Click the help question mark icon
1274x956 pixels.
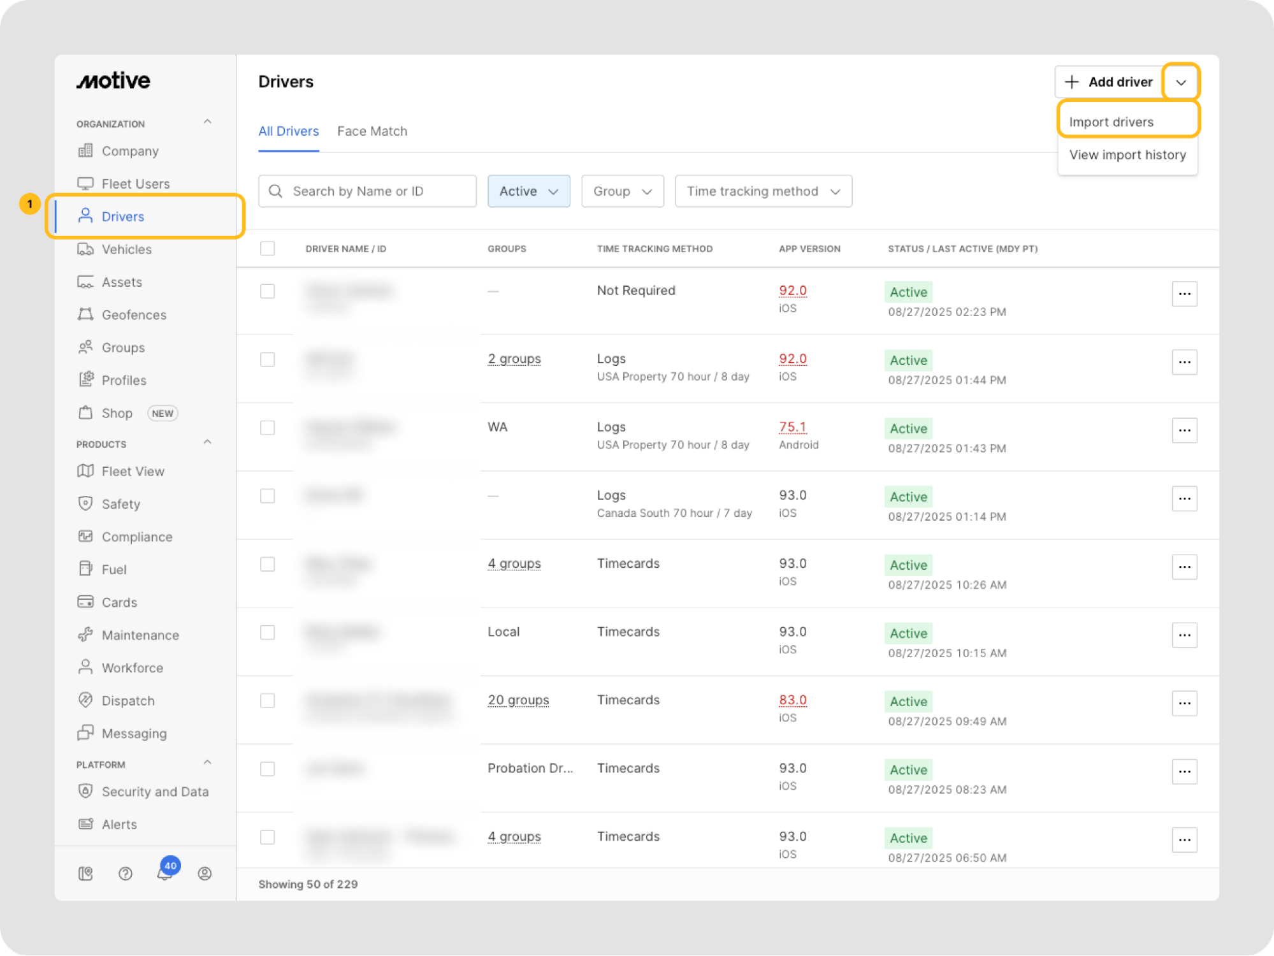[126, 873]
